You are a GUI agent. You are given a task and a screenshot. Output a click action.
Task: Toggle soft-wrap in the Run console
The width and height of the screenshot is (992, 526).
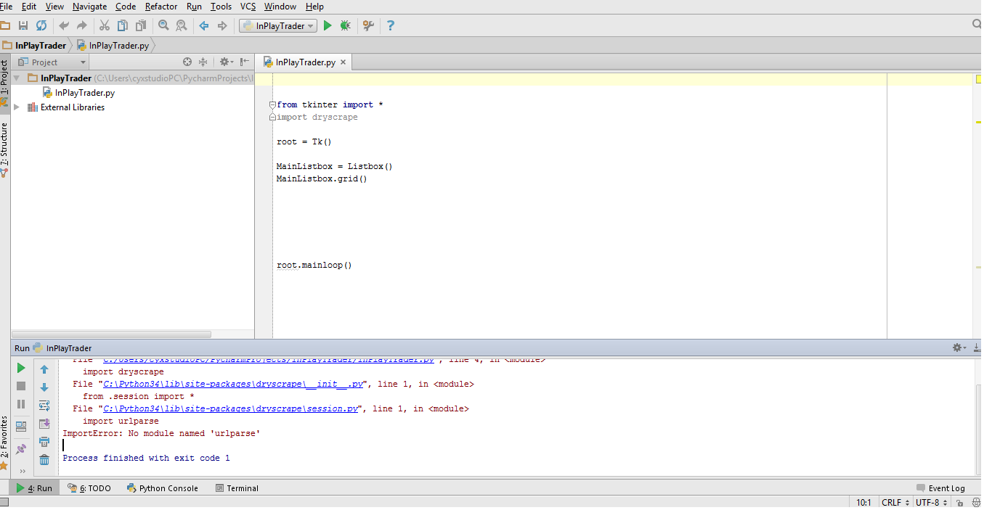click(x=44, y=406)
